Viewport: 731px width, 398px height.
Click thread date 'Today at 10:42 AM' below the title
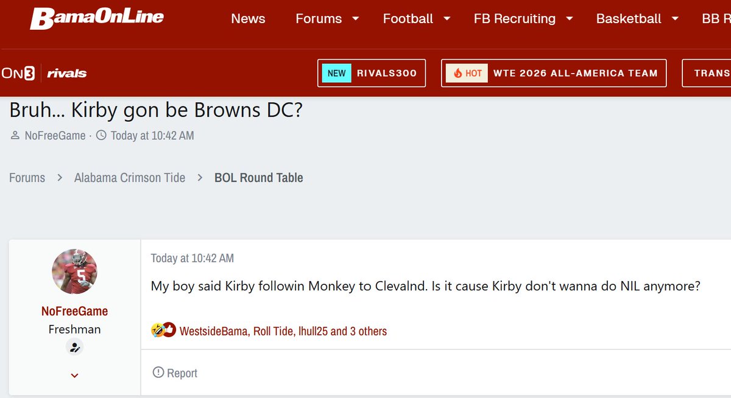pos(152,136)
